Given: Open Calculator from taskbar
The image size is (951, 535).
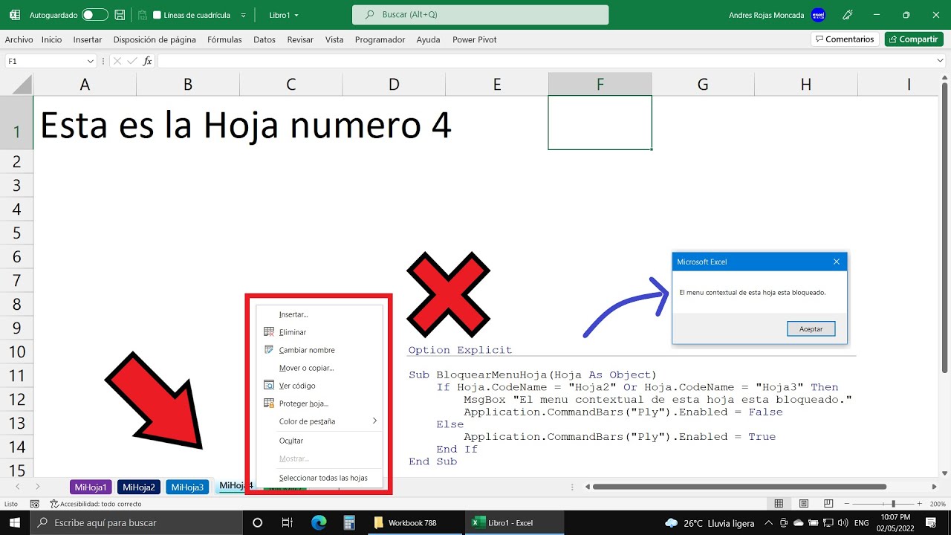Looking at the screenshot, I should point(350,522).
